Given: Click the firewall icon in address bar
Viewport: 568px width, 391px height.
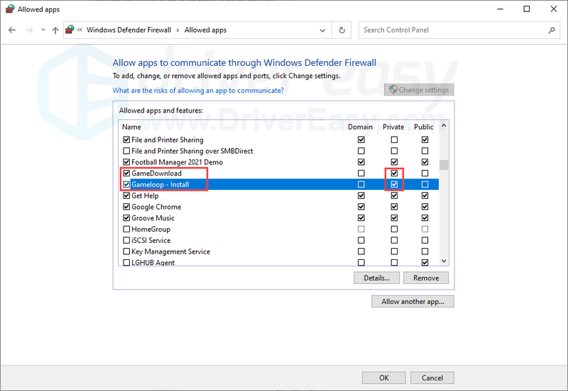Looking at the screenshot, I should [70, 30].
